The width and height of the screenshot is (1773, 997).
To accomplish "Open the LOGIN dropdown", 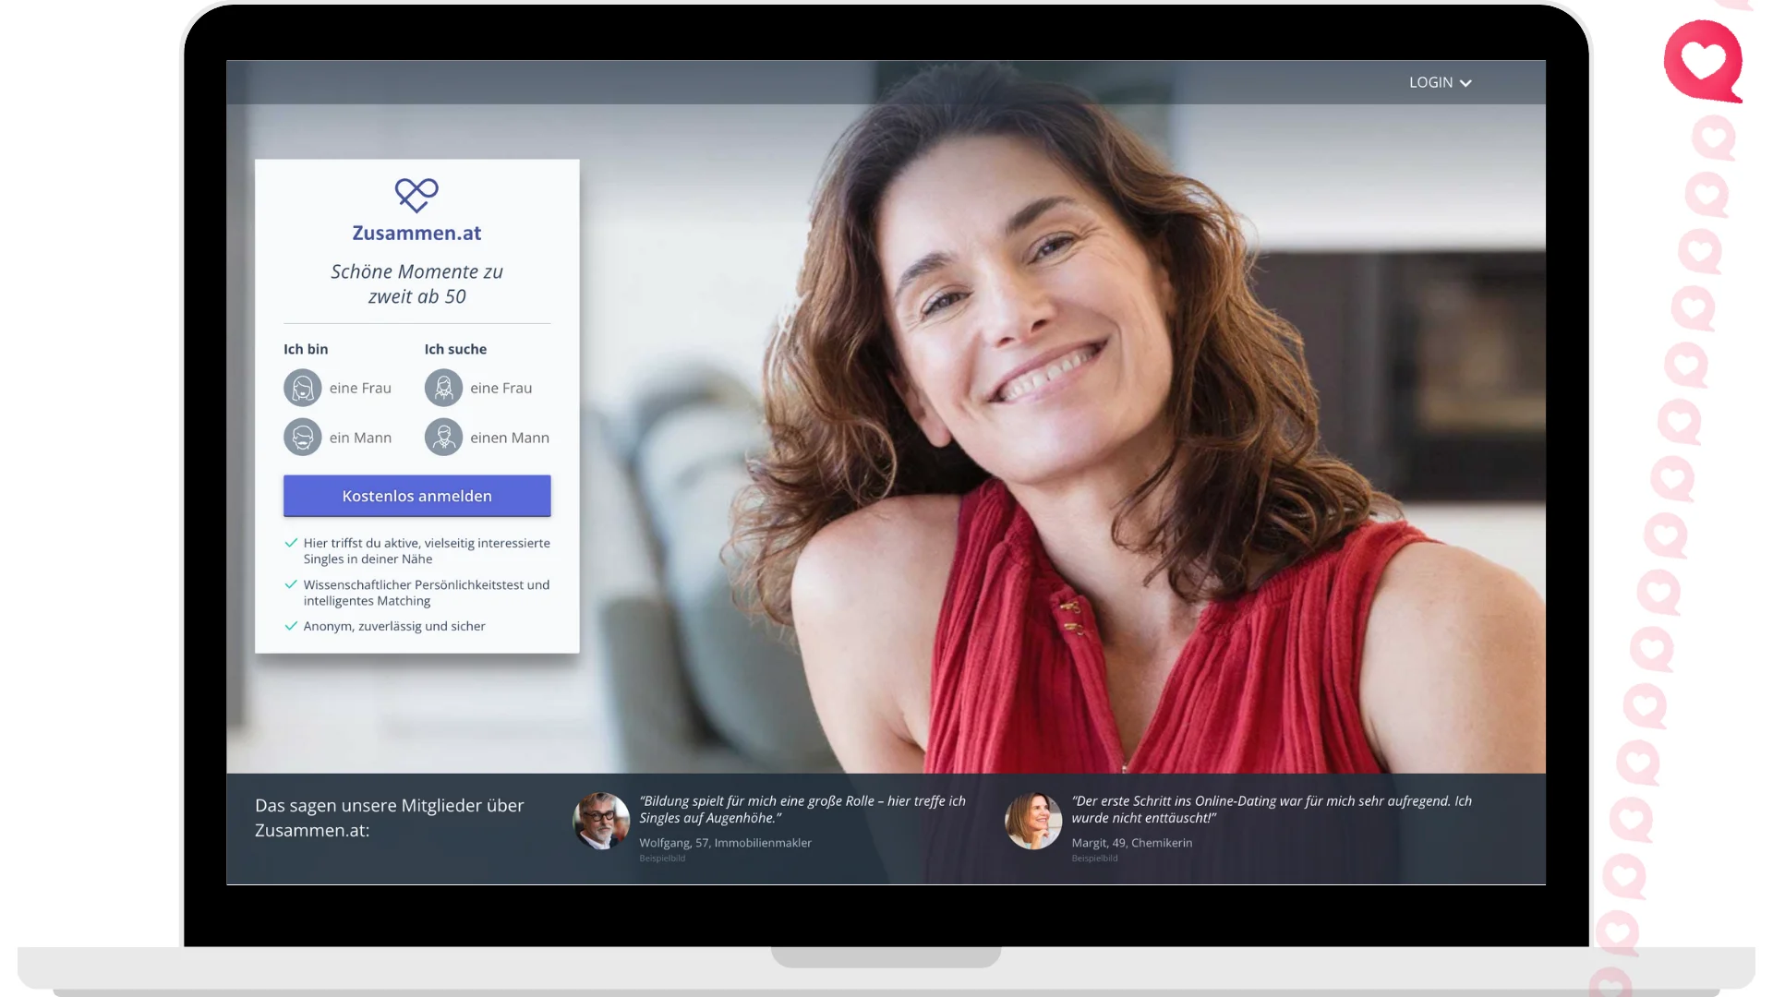I will (1440, 82).
